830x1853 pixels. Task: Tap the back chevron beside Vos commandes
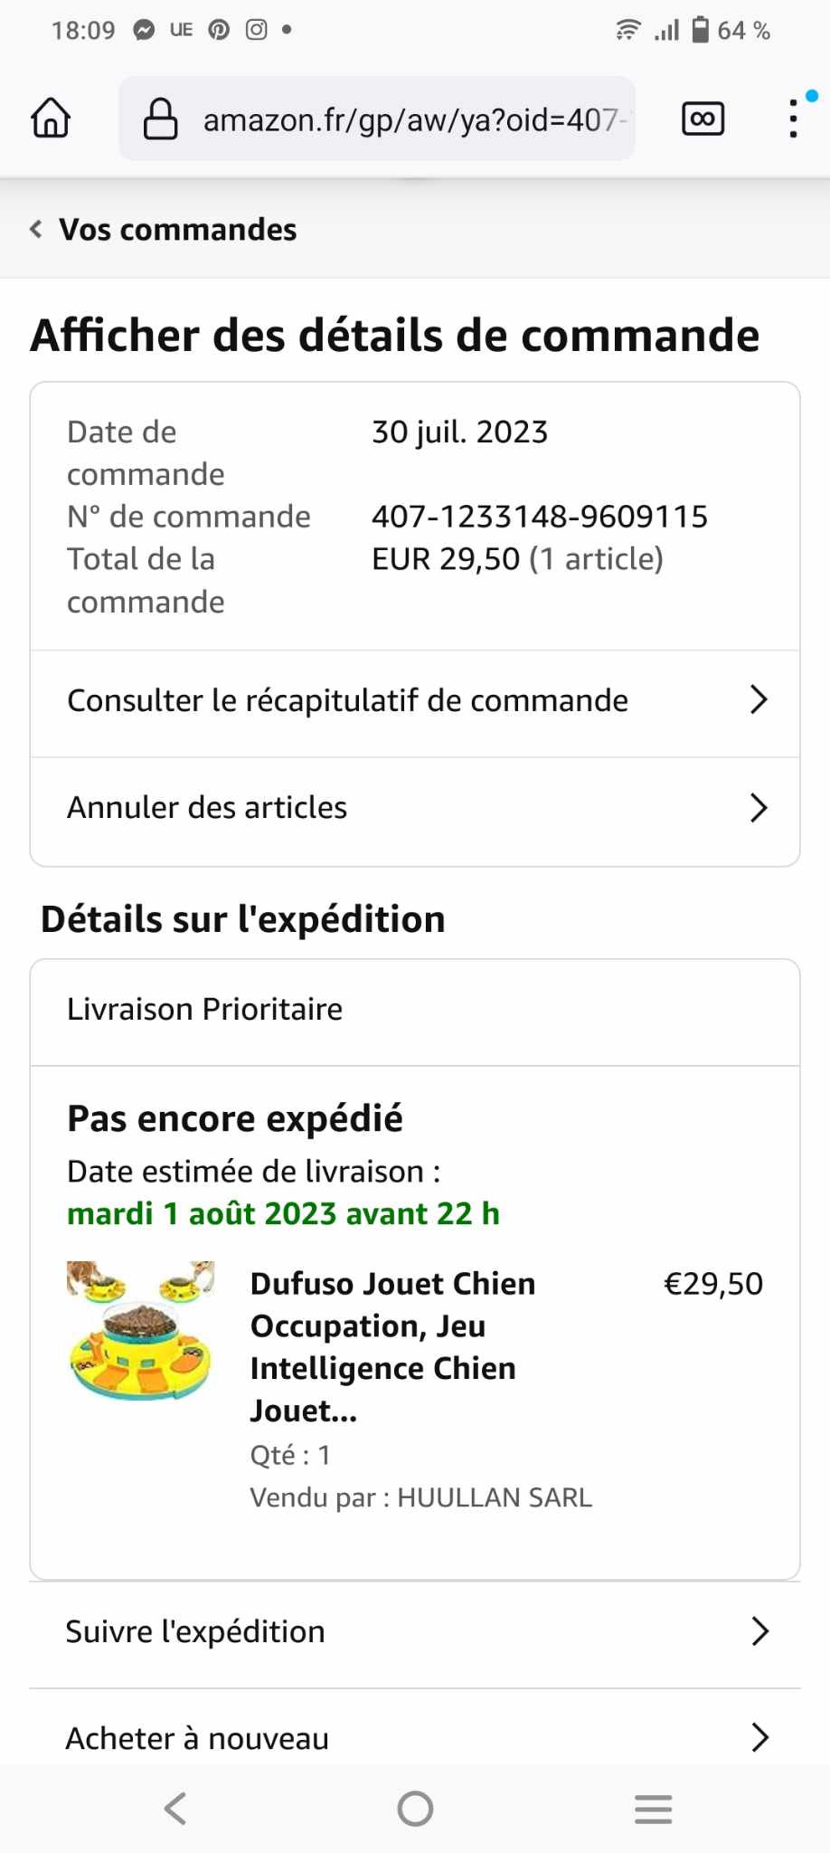coord(36,230)
